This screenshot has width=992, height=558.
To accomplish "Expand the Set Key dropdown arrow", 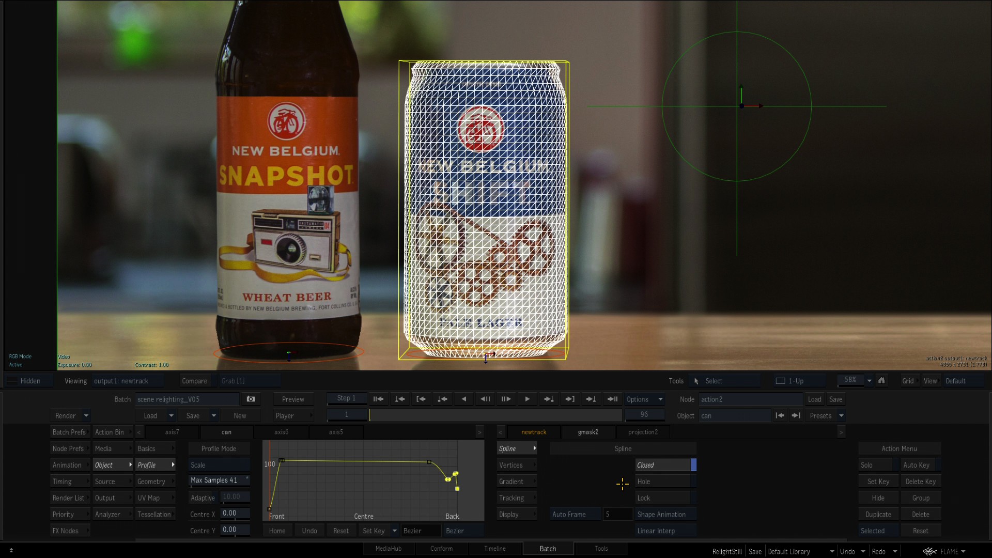I will click(394, 531).
